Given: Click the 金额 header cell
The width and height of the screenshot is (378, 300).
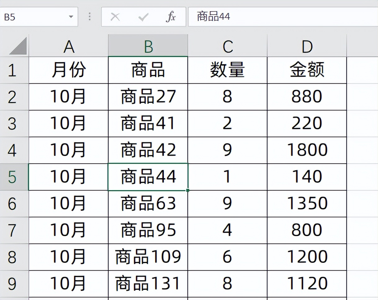Looking at the screenshot, I should pyautogui.click(x=307, y=70).
